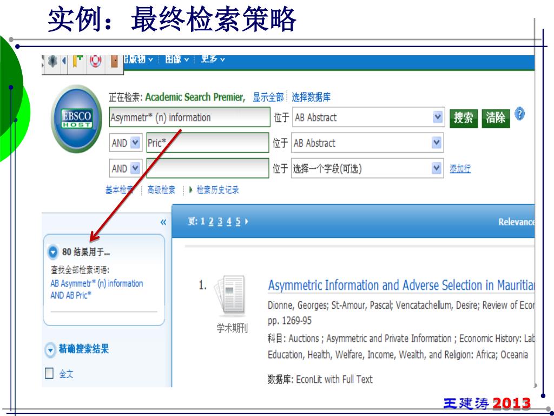Screen dimensions: 554x416
Task: Click the lifebuoy help icon
Action: click(95, 61)
